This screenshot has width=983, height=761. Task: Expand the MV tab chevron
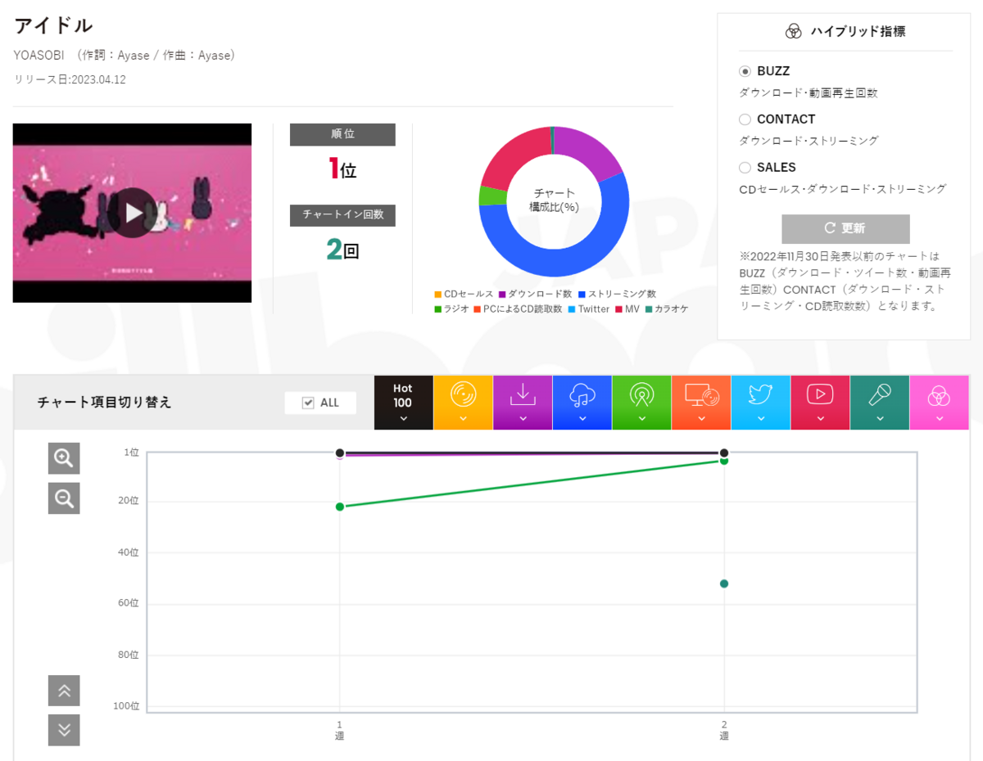(x=820, y=419)
